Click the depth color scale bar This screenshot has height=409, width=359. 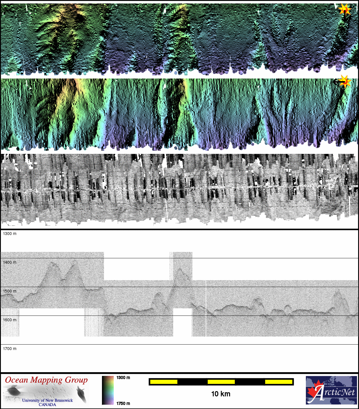pos(108,390)
